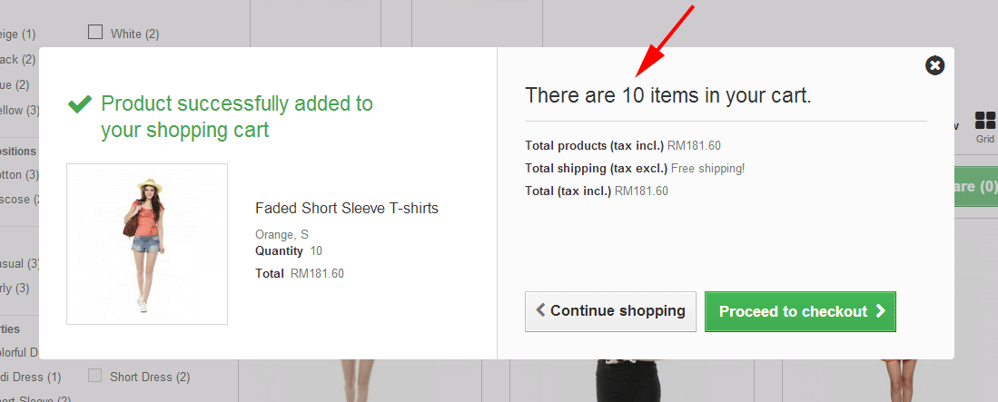Pick the Yellow (3) color filter

coord(19,111)
